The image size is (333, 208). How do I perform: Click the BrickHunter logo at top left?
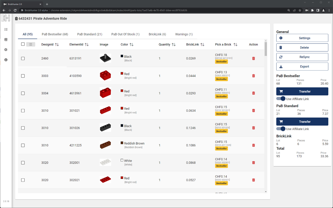(6, 18)
